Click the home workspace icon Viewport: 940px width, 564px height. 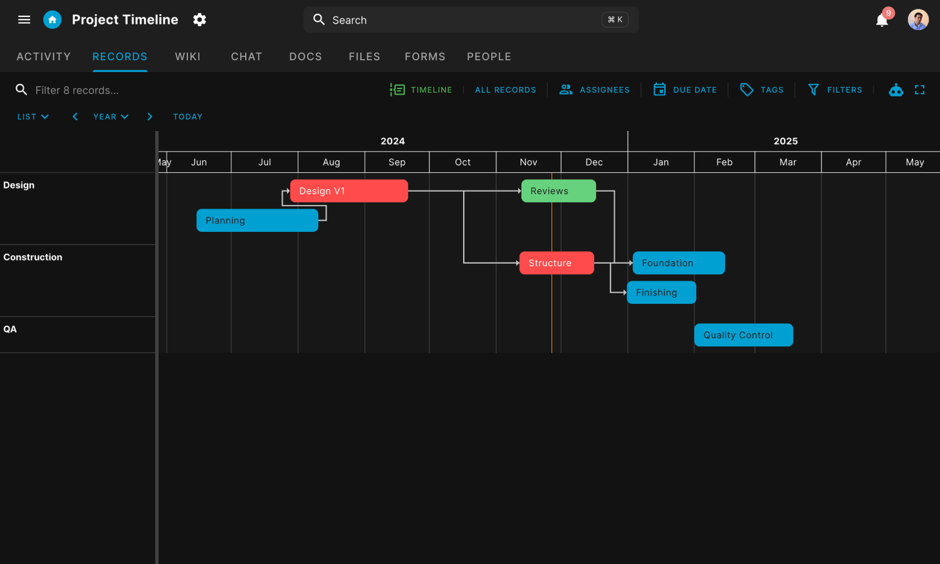tap(53, 19)
